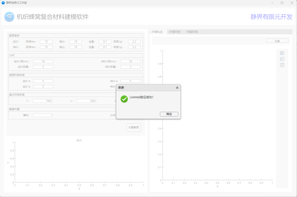Click the License验证成功! message text
This screenshot has height=197, width=297.
pyautogui.click(x=141, y=97)
